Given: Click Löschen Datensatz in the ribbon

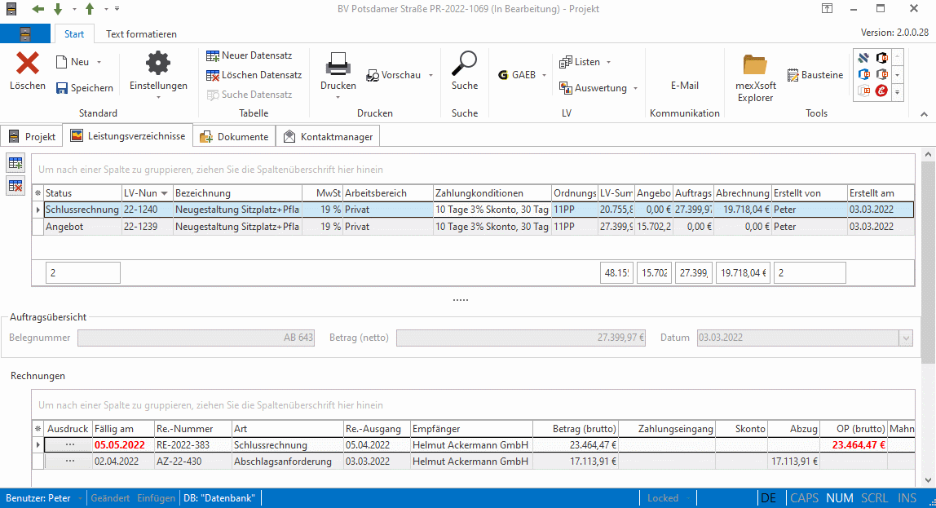Looking at the screenshot, I should click(254, 75).
